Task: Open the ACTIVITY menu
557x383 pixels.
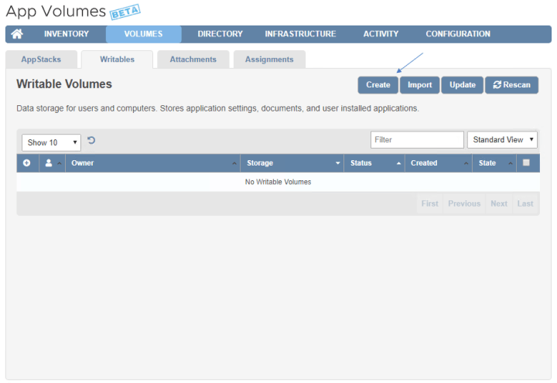Action: click(x=381, y=34)
